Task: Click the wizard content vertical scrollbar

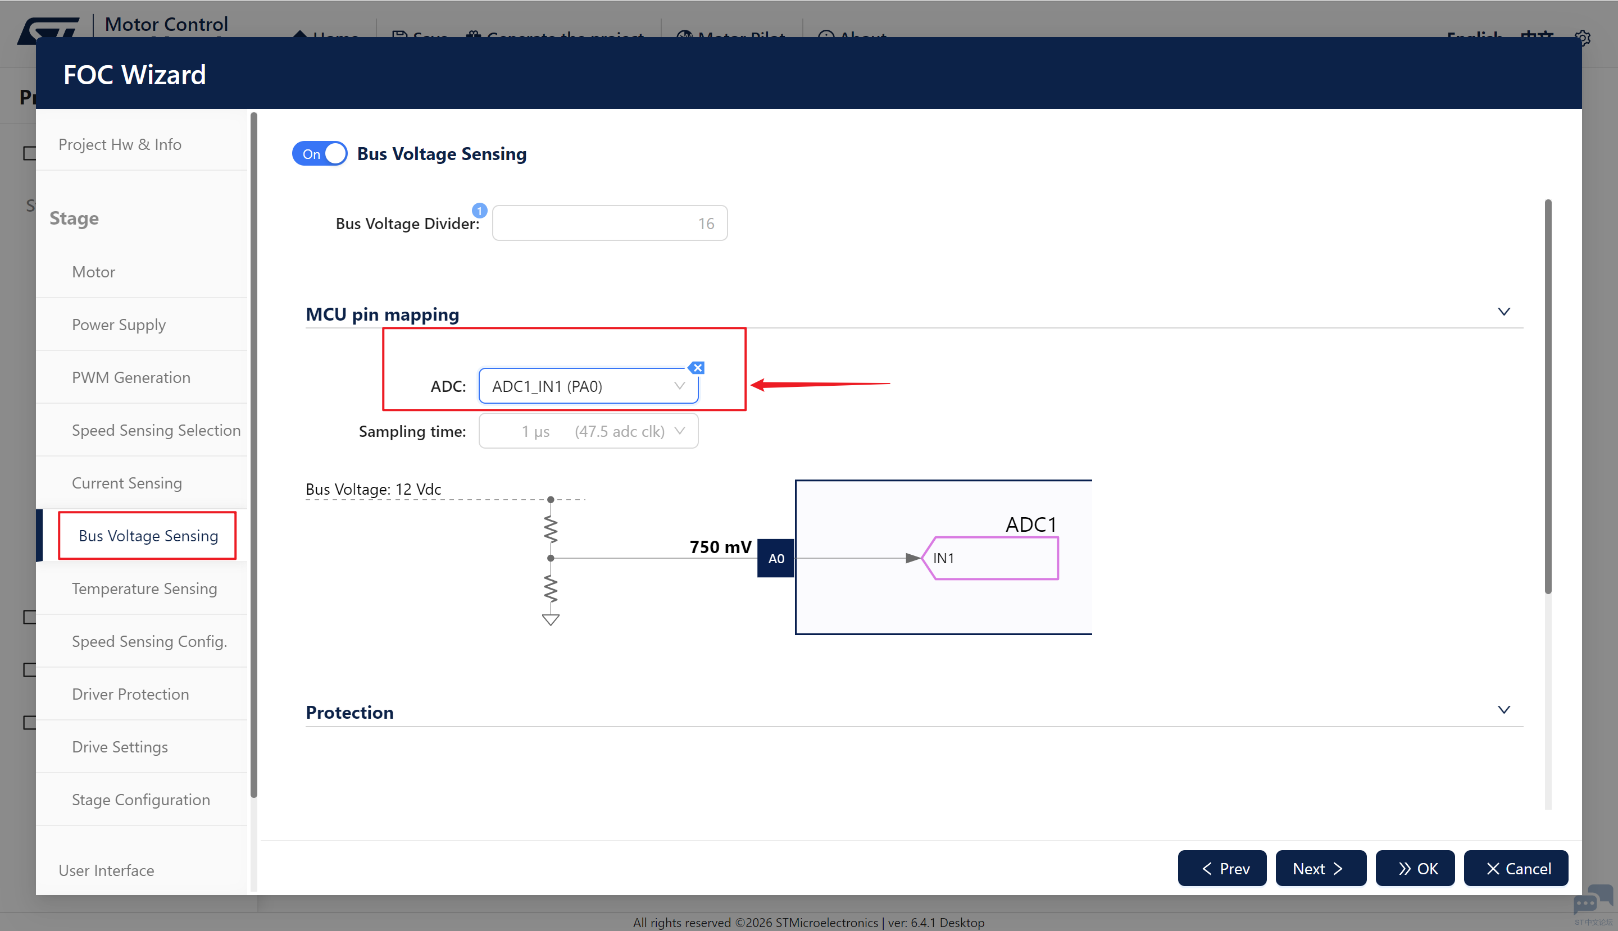Action: pos(1548,396)
